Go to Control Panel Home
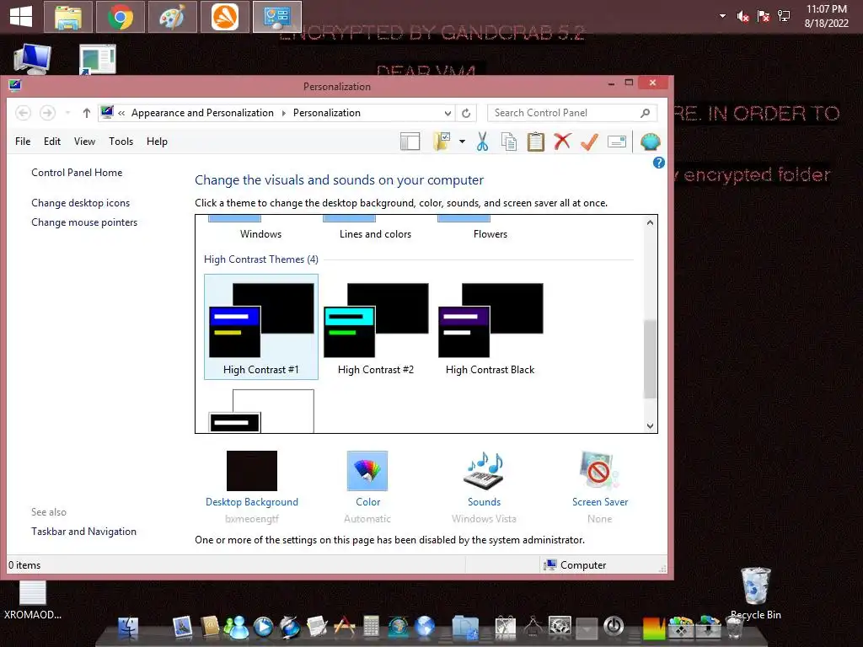863x647 pixels. [x=77, y=173]
